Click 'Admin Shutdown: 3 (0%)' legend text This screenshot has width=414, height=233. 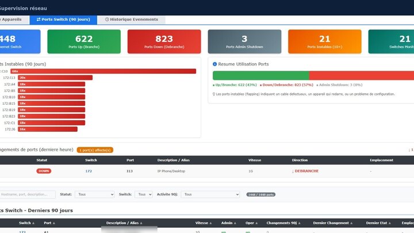[x=339, y=85]
